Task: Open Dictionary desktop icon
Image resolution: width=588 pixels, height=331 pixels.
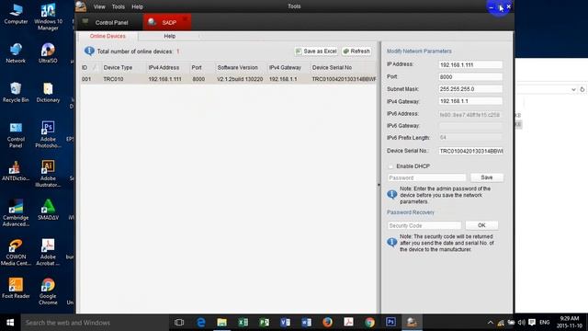Action: [48, 92]
